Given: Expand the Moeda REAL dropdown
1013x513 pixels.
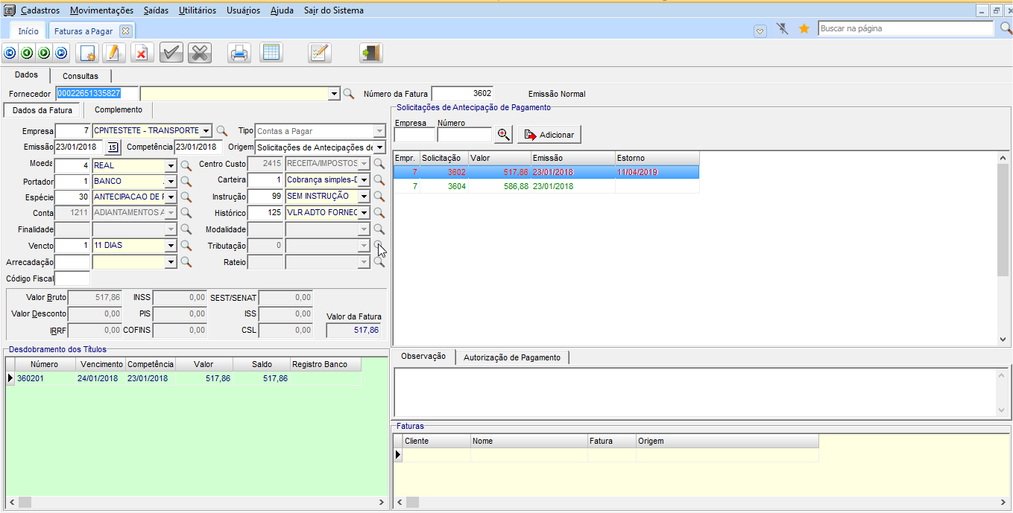Looking at the screenshot, I should [x=171, y=165].
